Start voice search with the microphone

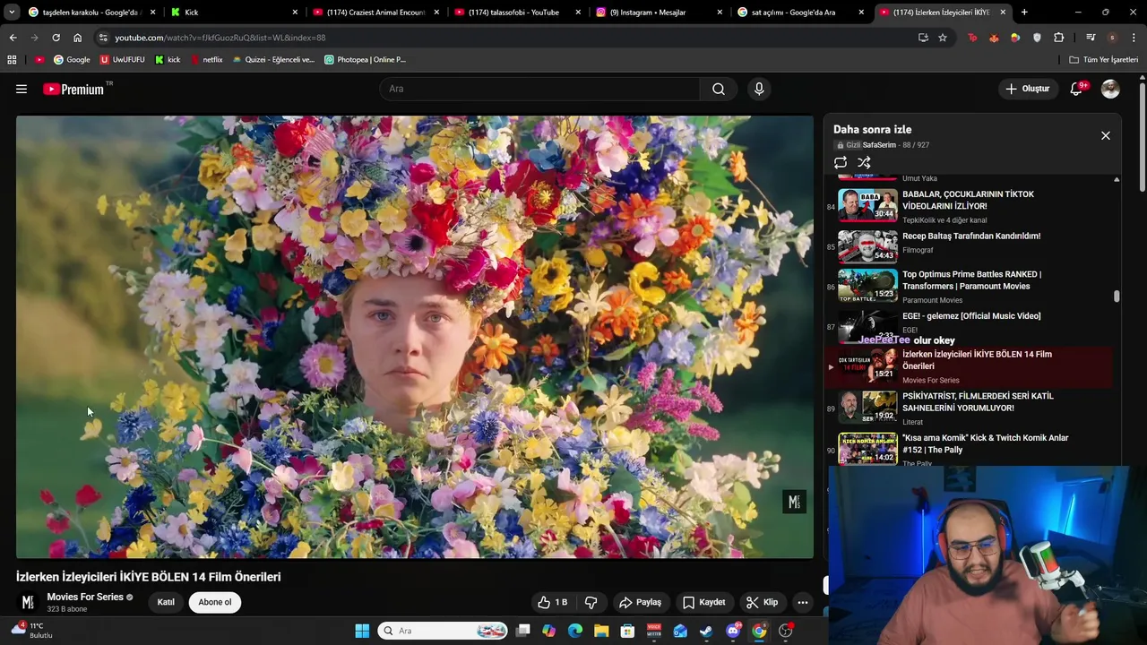coord(759,89)
